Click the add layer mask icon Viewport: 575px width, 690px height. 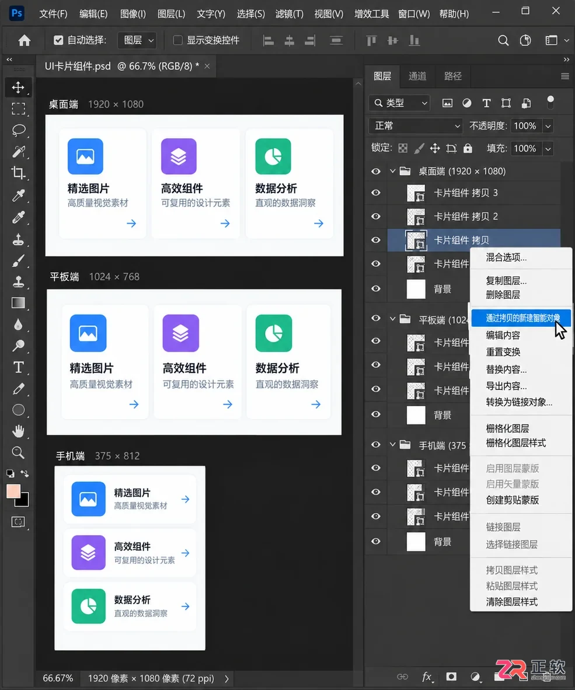451,677
